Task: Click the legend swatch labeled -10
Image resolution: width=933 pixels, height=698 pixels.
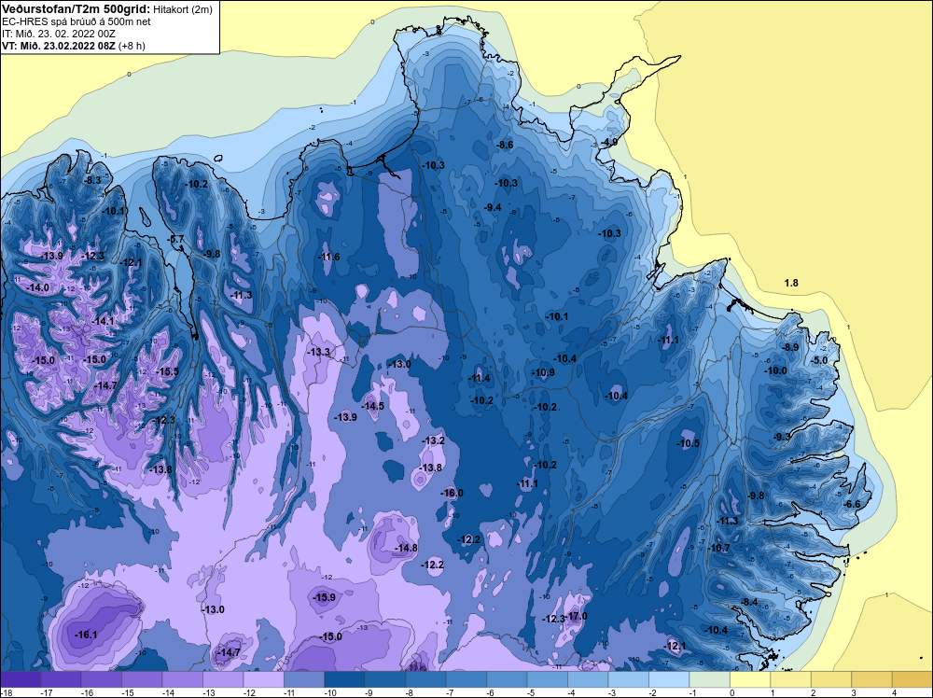Action: click(x=344, y=679)
